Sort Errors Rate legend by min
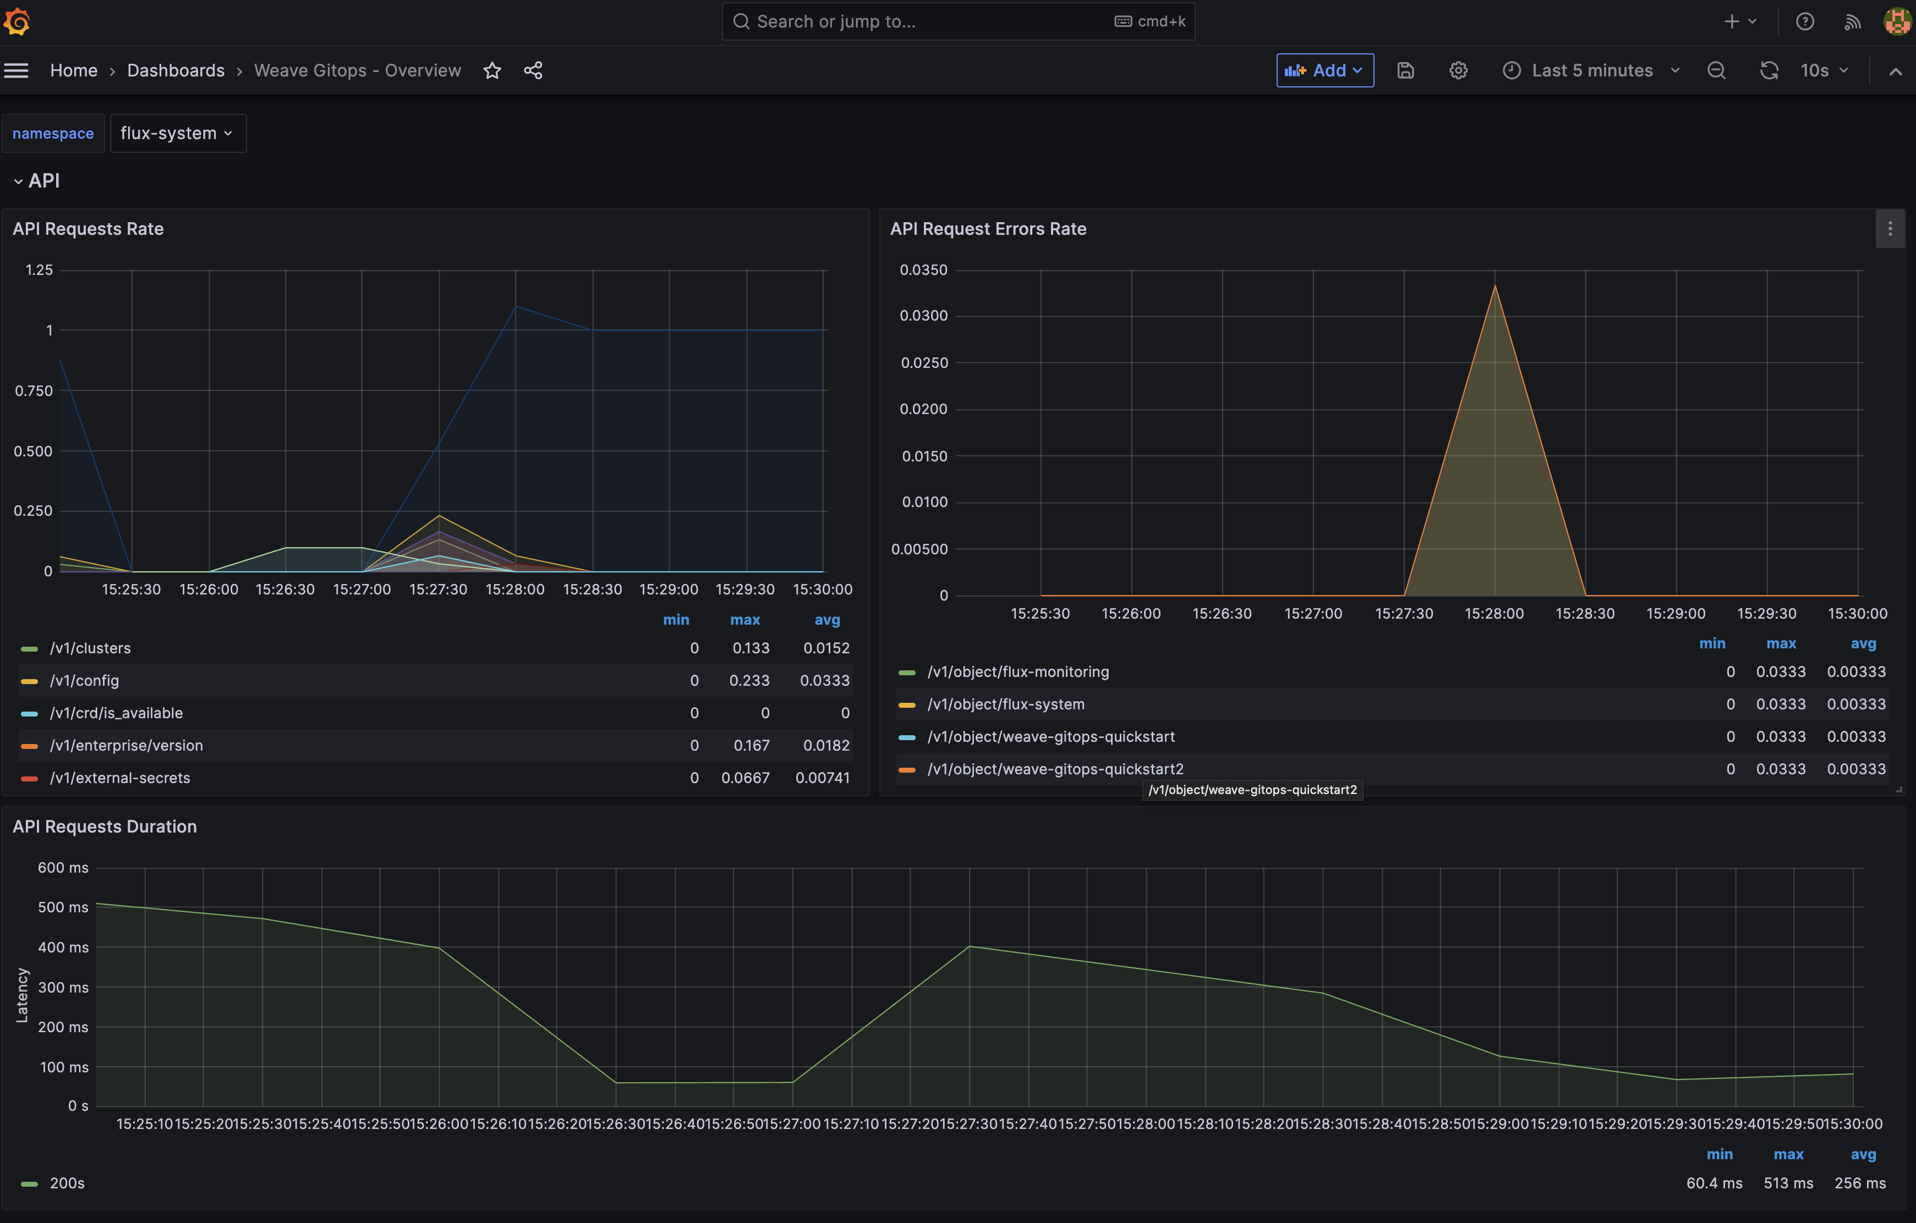The width and height of the screenshot is (1916, 1223). [1712, 644]
